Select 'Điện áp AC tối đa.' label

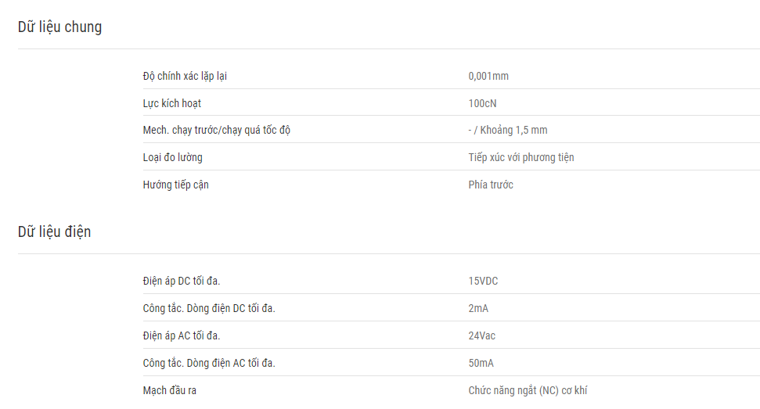click(x=182, y=336)
